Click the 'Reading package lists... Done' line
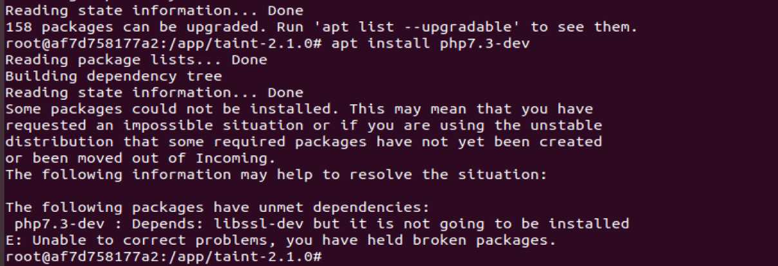Image resolution: width=778 pixels, height=266 pixels. coord(136,60)
